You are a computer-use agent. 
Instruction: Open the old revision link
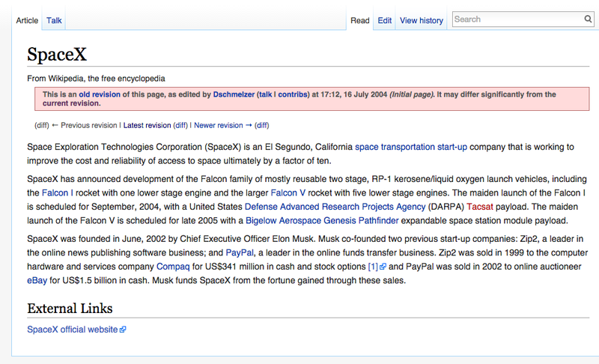tap(100, 94)
